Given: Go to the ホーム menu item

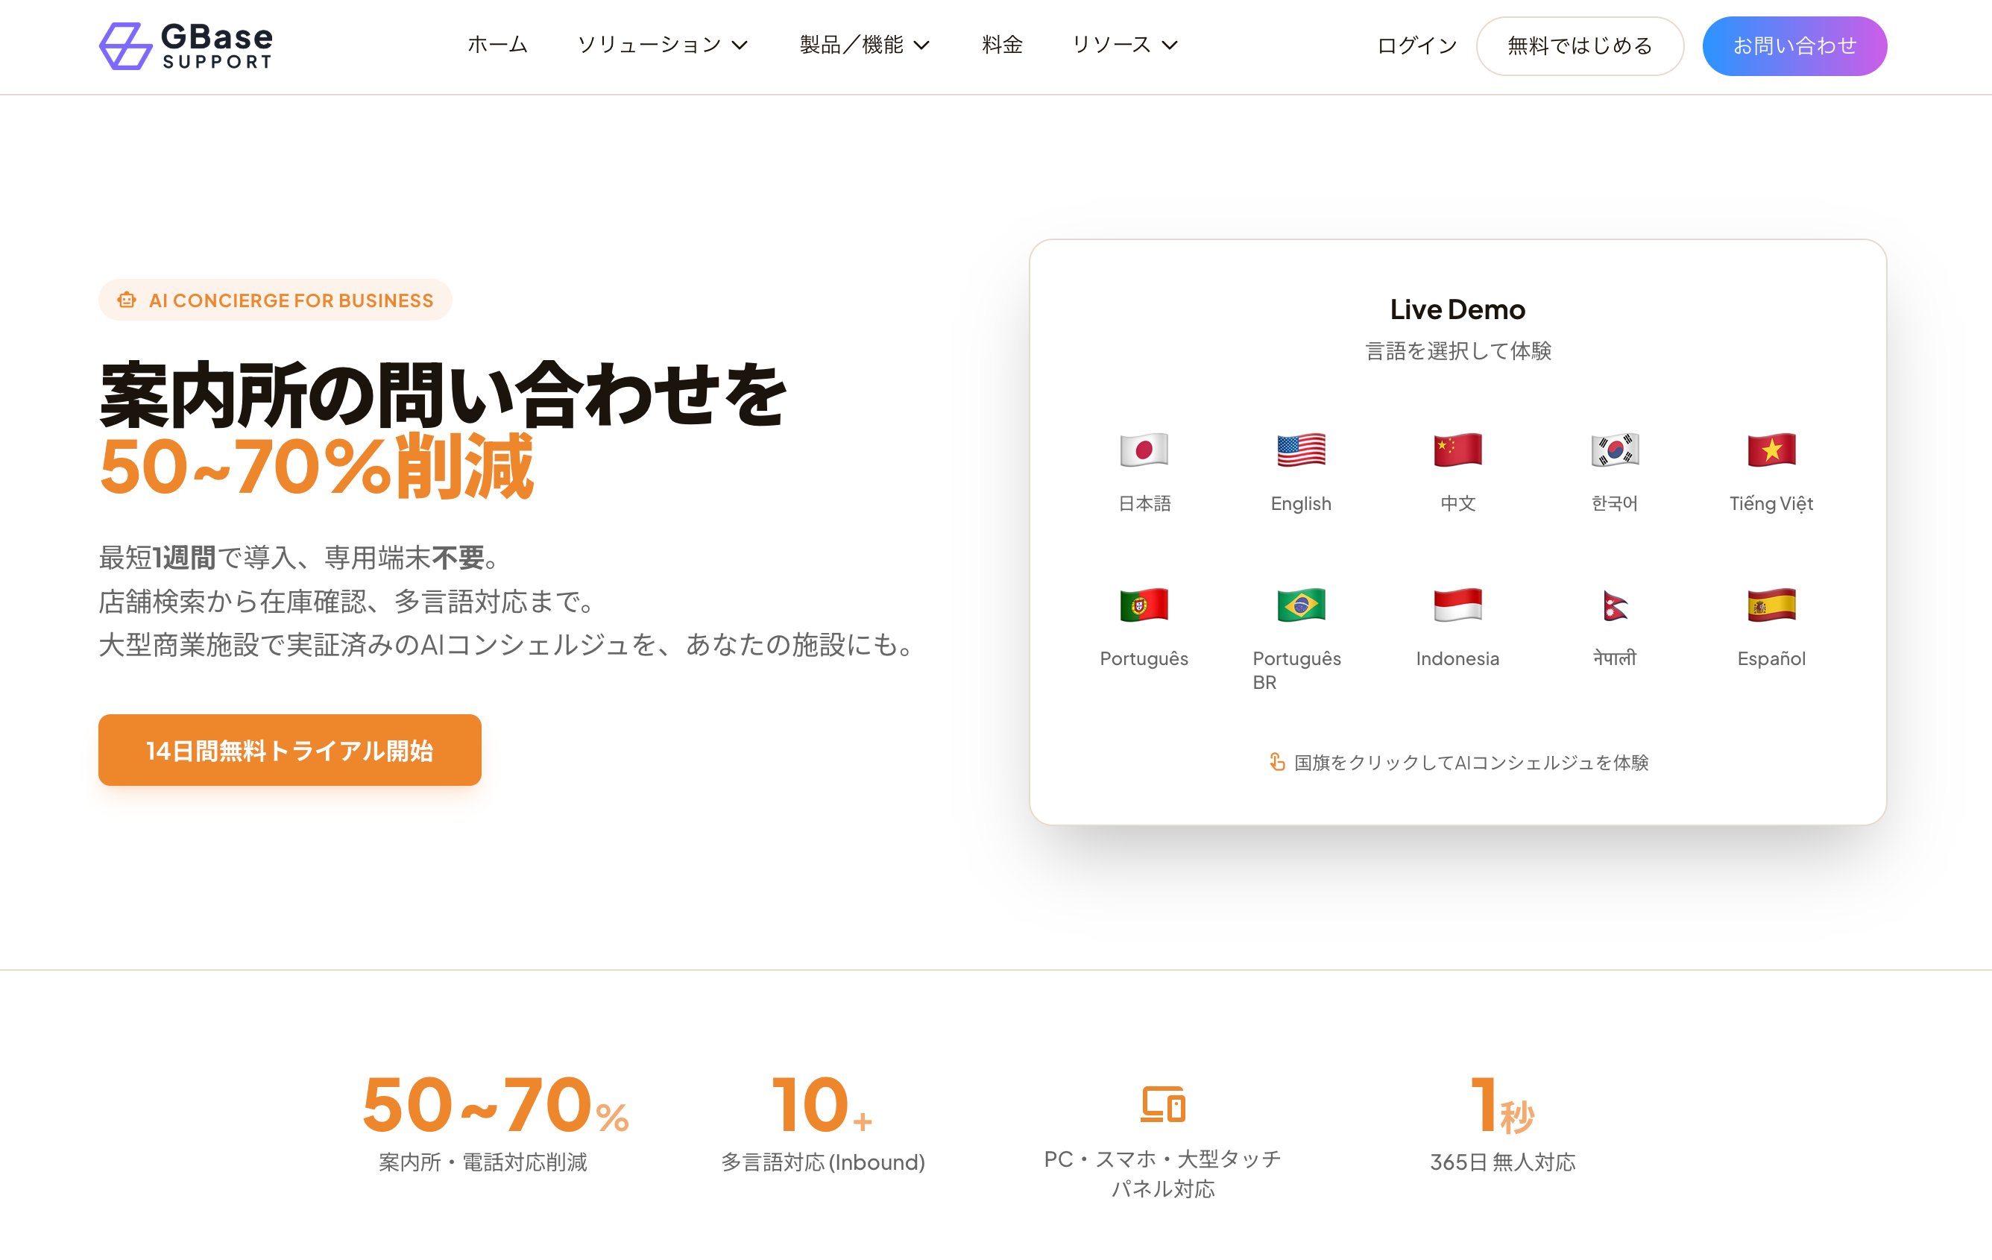Looking at the screenshot, I should coord(497,45).
